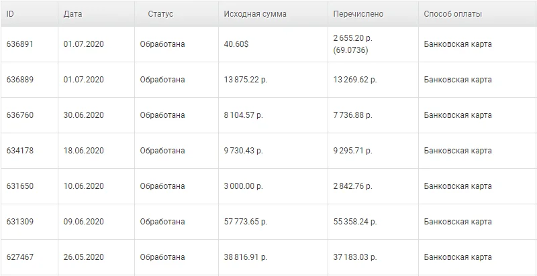Click the Способ оплаты header
This screenshot has height=276, width=537.
point(452,14)
